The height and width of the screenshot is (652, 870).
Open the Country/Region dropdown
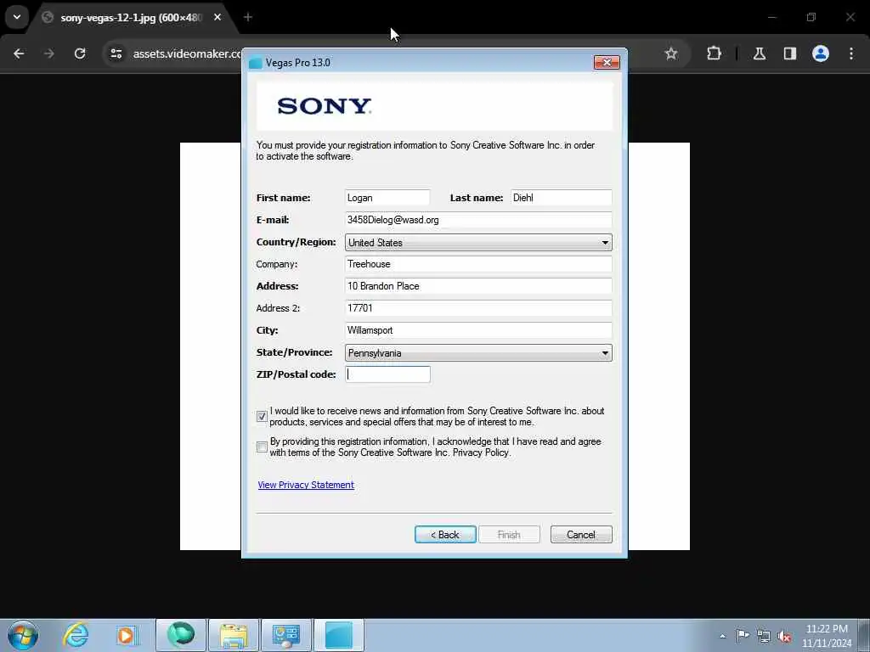[x=478, y=242]
